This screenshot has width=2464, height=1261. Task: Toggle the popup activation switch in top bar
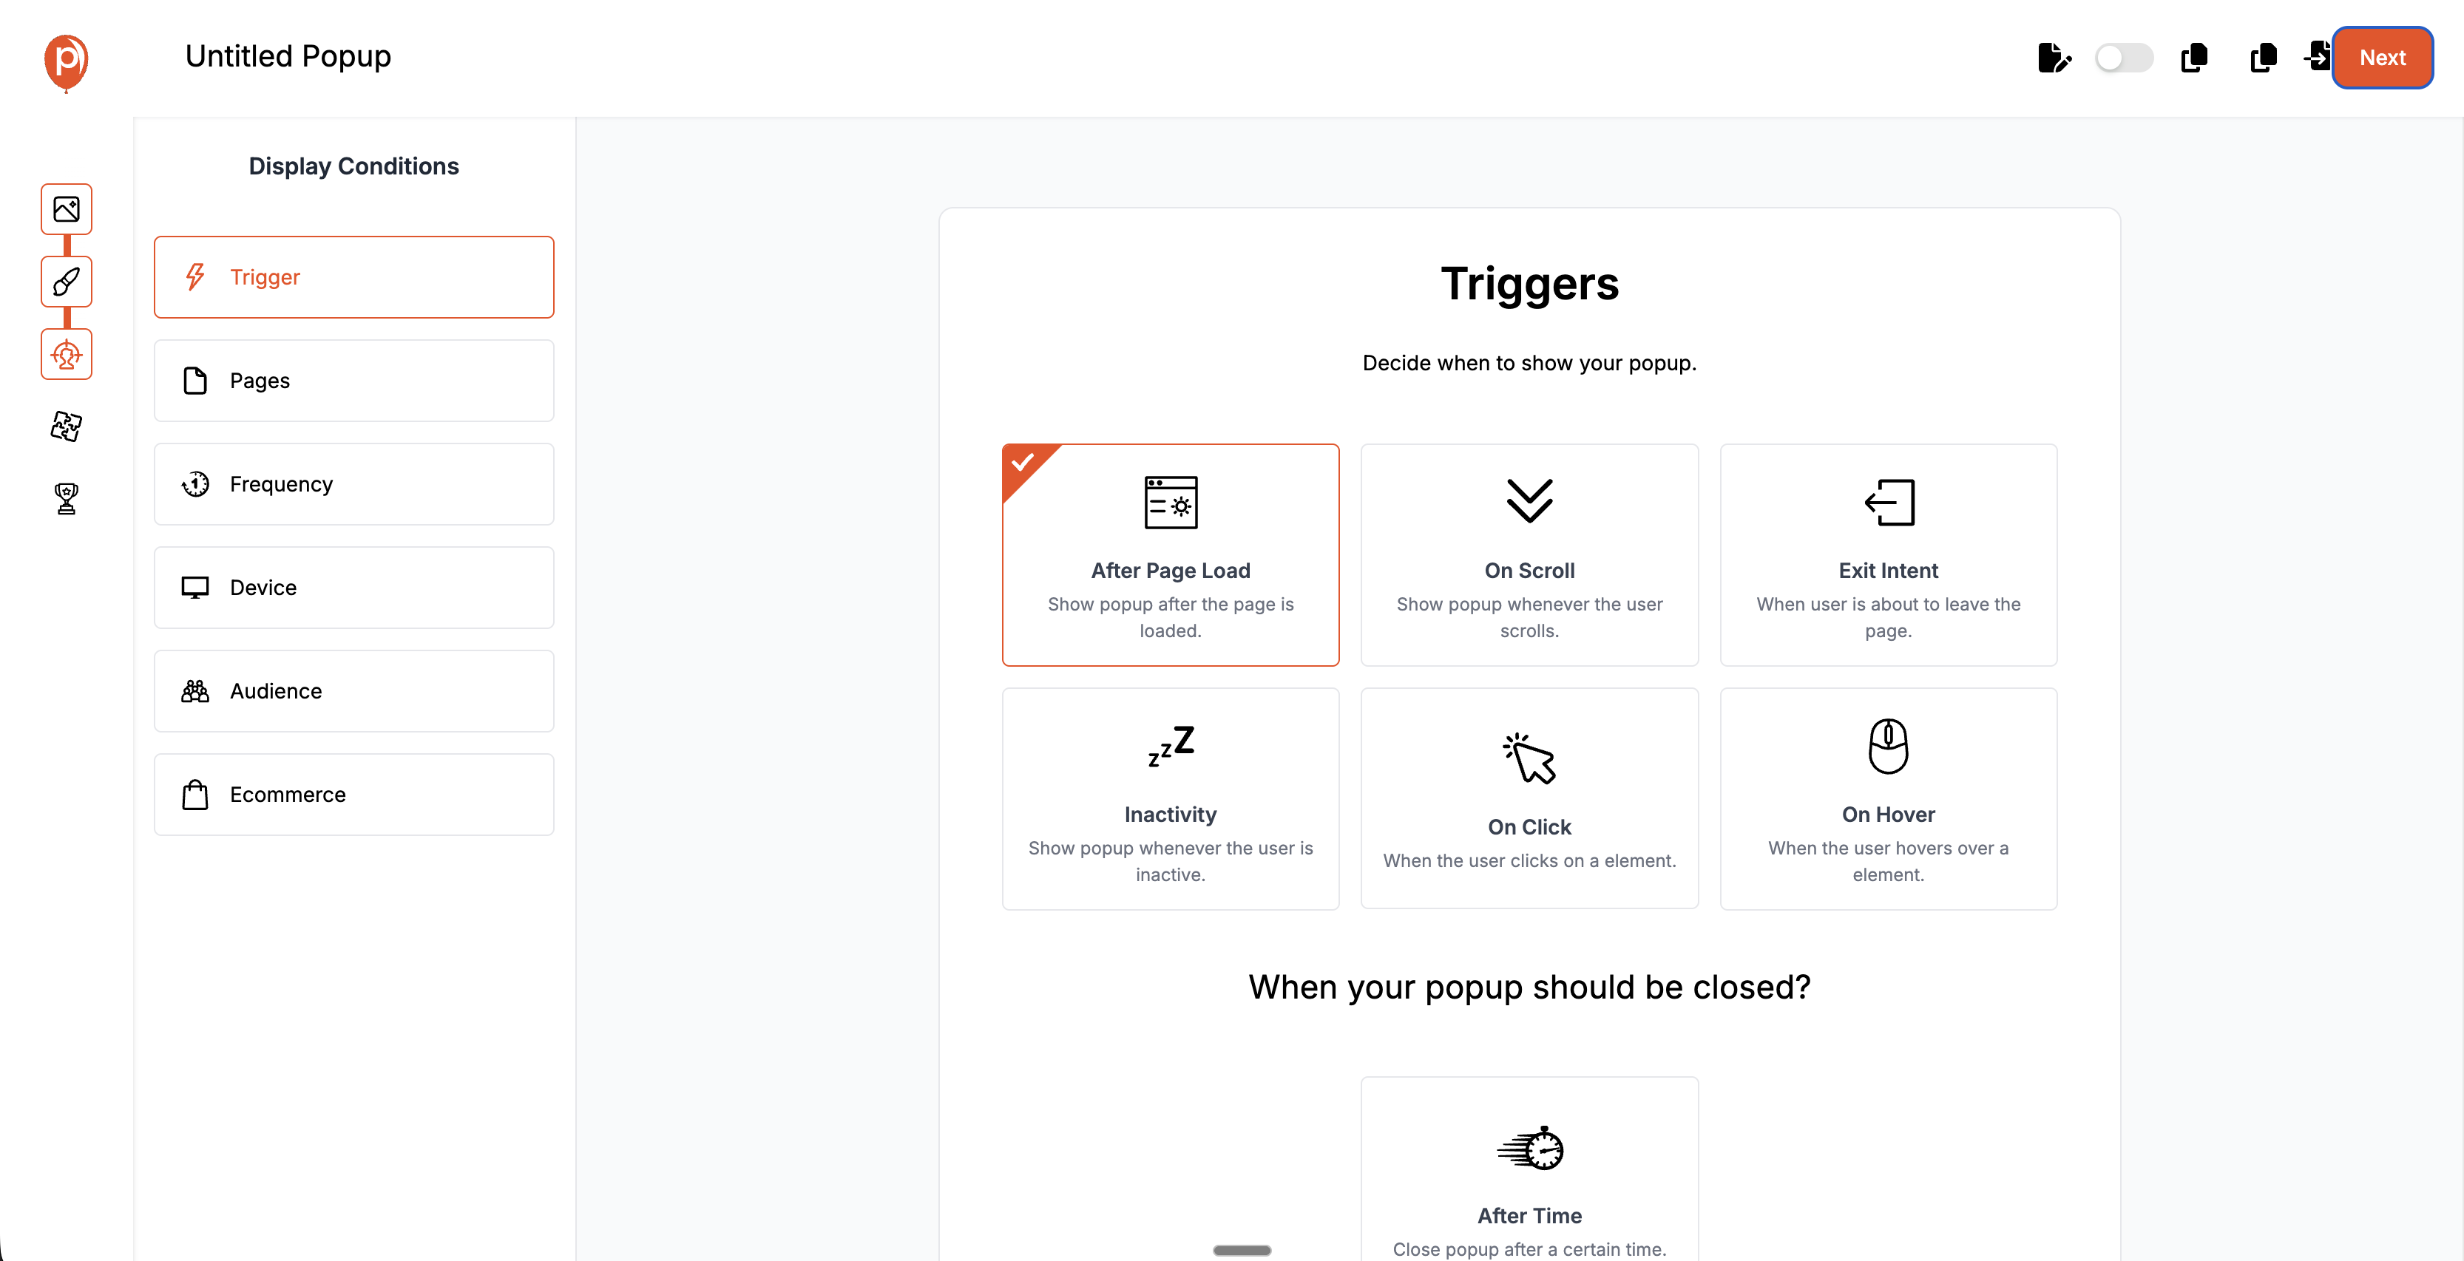(x=2124, y=58)
